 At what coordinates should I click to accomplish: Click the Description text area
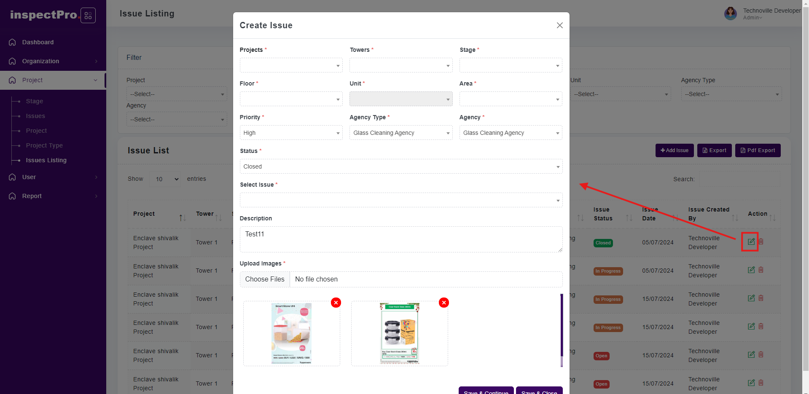tap(401, 239)
